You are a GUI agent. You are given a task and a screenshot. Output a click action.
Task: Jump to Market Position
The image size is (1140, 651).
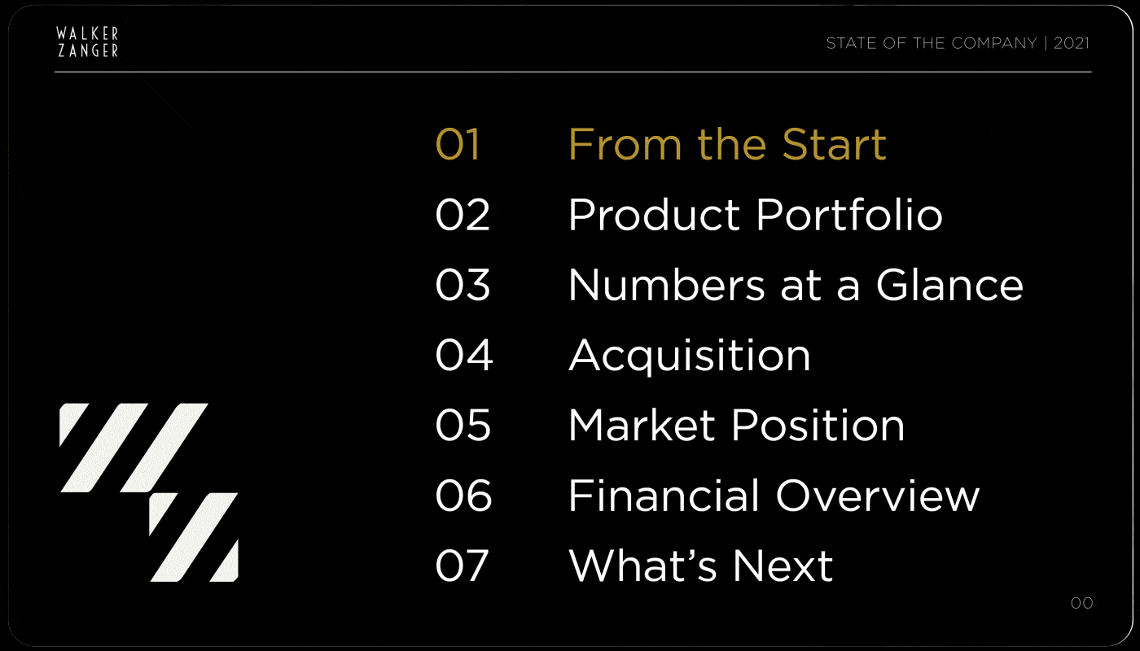click(x=736, y=426)
